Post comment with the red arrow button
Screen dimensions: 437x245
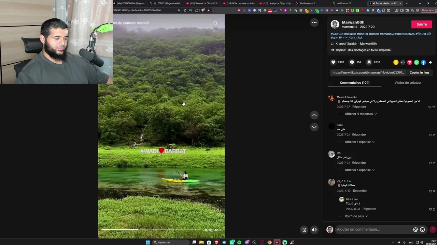click(433, 230)
